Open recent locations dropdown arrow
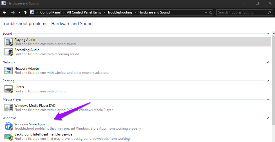275x142 pixels. (19, 12)
